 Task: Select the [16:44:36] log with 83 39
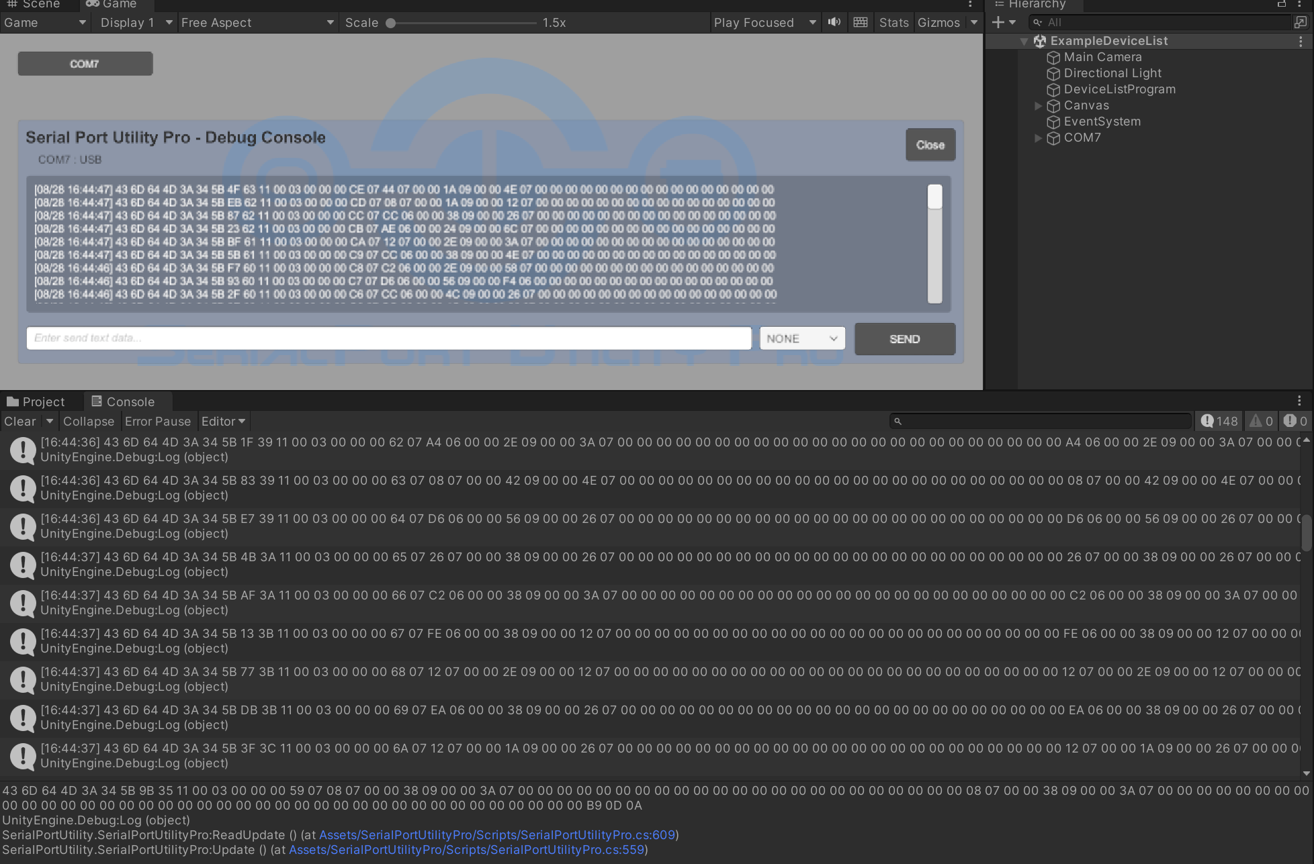(650, 488)
